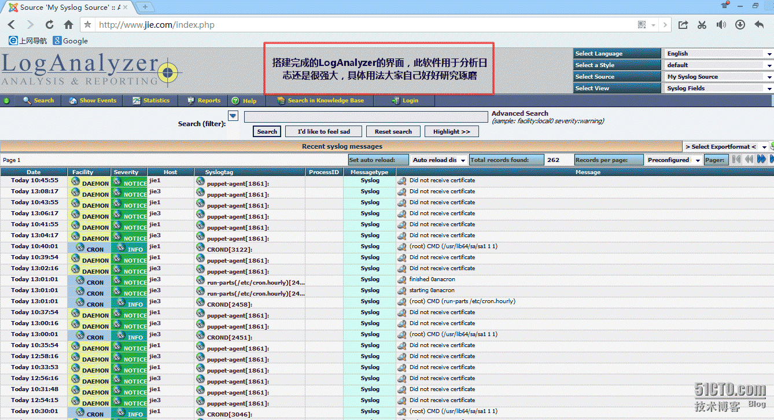The height and width of the screenshot is (420, 774).
Task: Click the LogAnalyzer logo
Action: (x=91, y=71)
